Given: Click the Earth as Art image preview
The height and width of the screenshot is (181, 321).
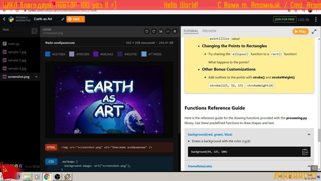Looking at the screenshot, I should click(109, 100).
